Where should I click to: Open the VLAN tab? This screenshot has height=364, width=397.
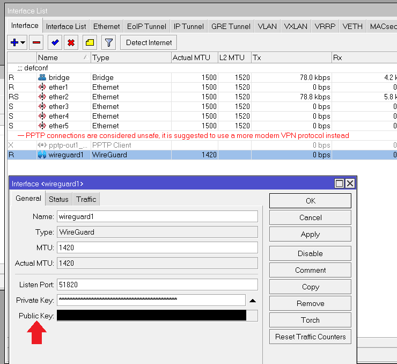point(267,26)
